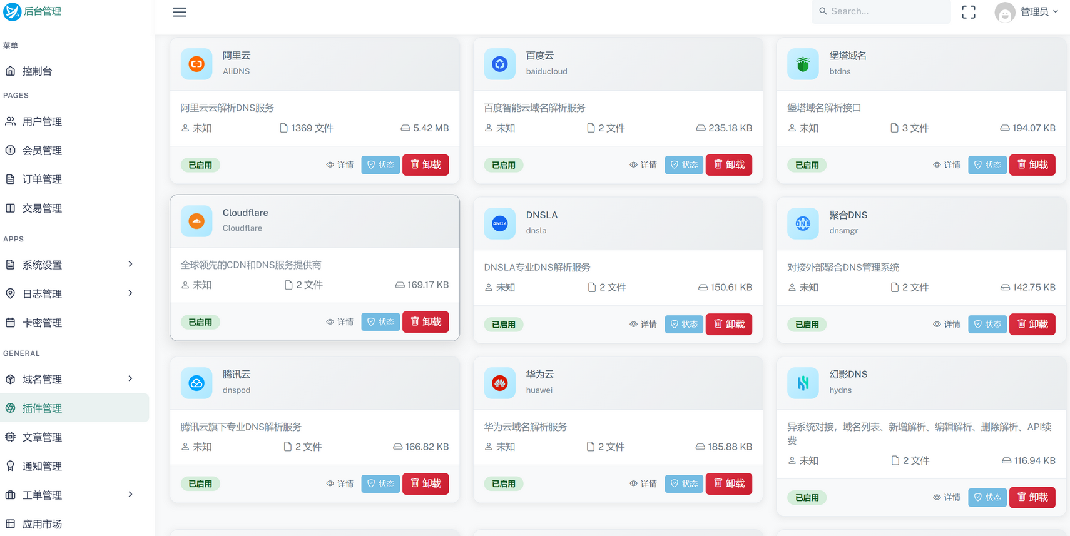The height and width of the screenshot is (536, 1070).
Task: View 详情 of 百度云 plugin
Action: [x=643, y=164]
